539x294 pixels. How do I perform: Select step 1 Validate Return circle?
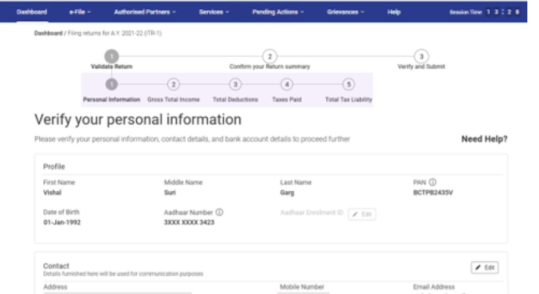[111, 56]
